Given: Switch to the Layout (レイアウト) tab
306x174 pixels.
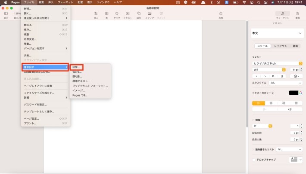Looking at the screenshot, I should [x=281, y=46].
